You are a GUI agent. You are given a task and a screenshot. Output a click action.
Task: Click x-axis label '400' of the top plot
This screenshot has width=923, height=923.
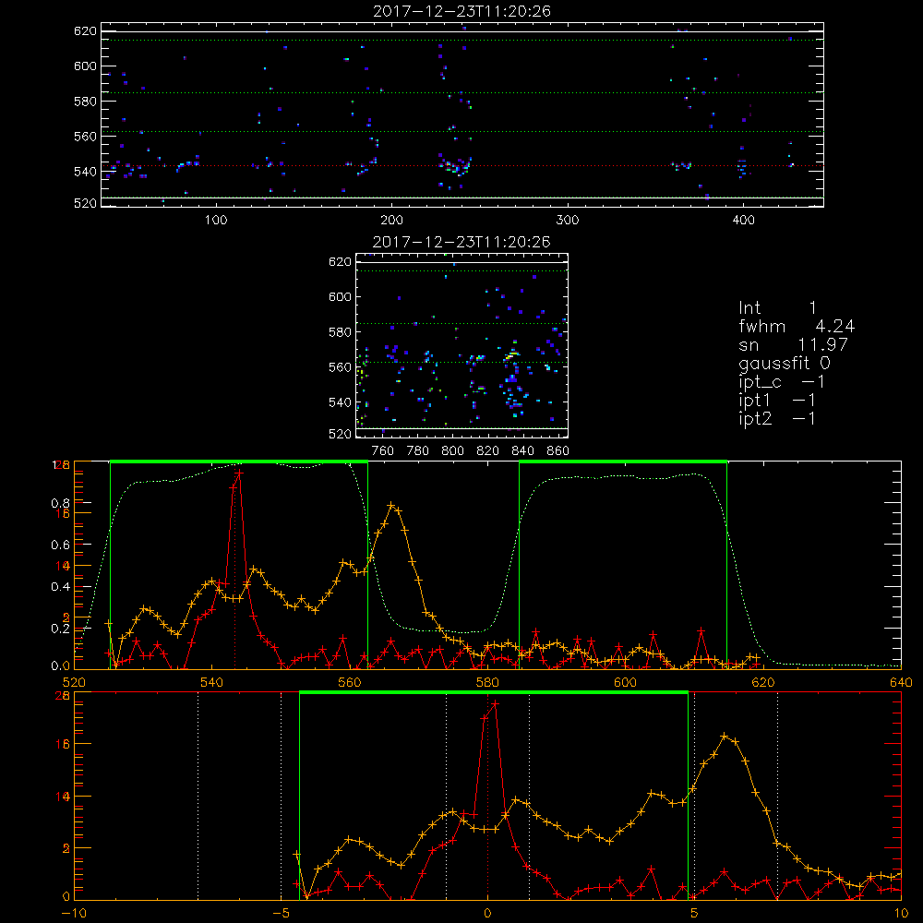pos(743,221)
